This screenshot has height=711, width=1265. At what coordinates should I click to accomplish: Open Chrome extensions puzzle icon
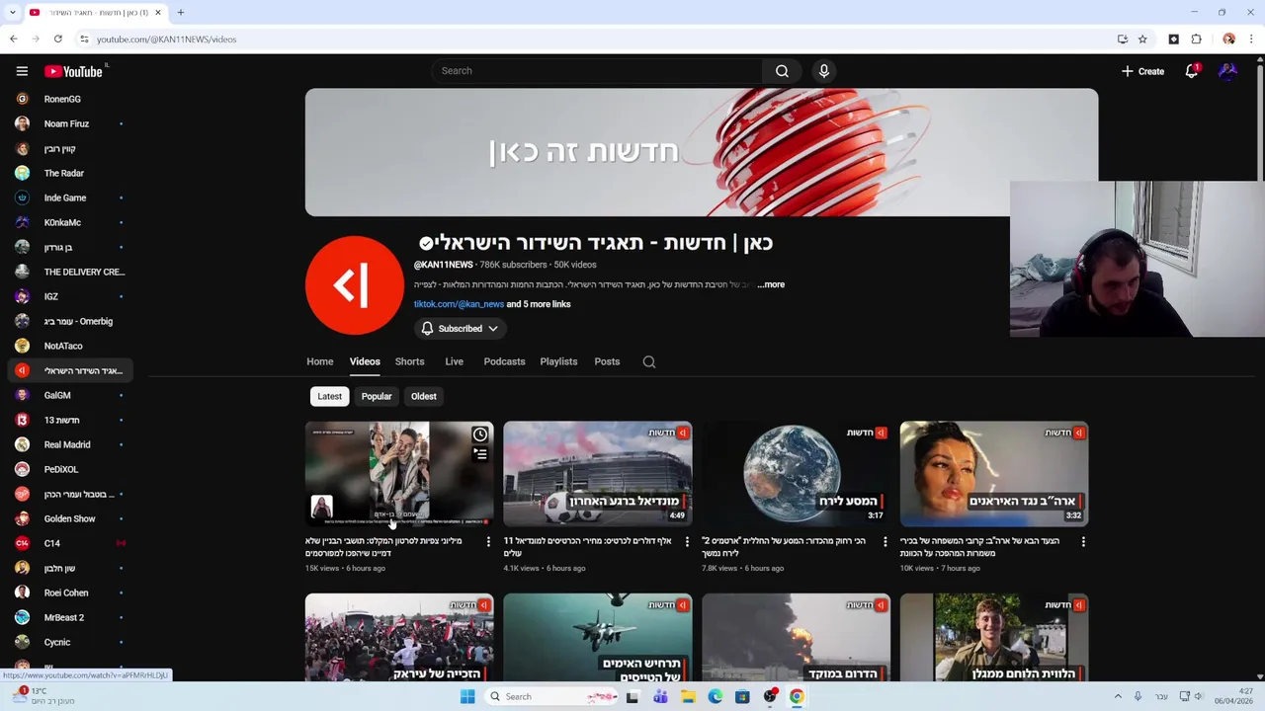(x=1196, y=39)
